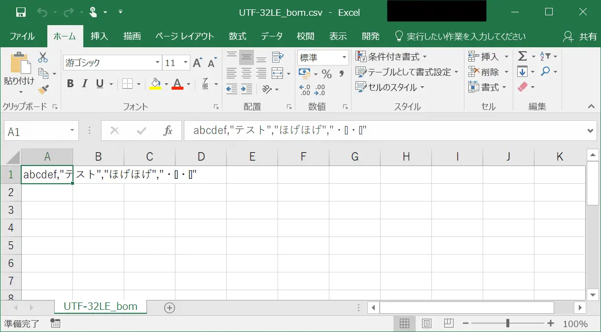Open the font name 游ゴシック dropdown
The height and width of the screenshot is (332, 601).
[x=158, y=63]
